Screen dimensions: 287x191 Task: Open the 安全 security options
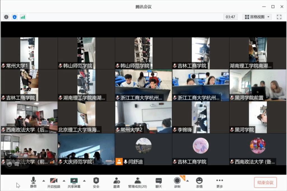pyautogui.click(x=96, y=183)
